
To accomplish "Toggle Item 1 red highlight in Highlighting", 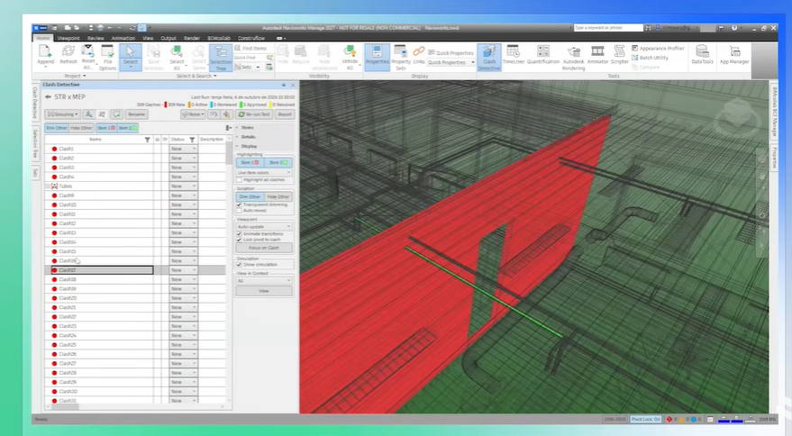I will click(250, 163).
